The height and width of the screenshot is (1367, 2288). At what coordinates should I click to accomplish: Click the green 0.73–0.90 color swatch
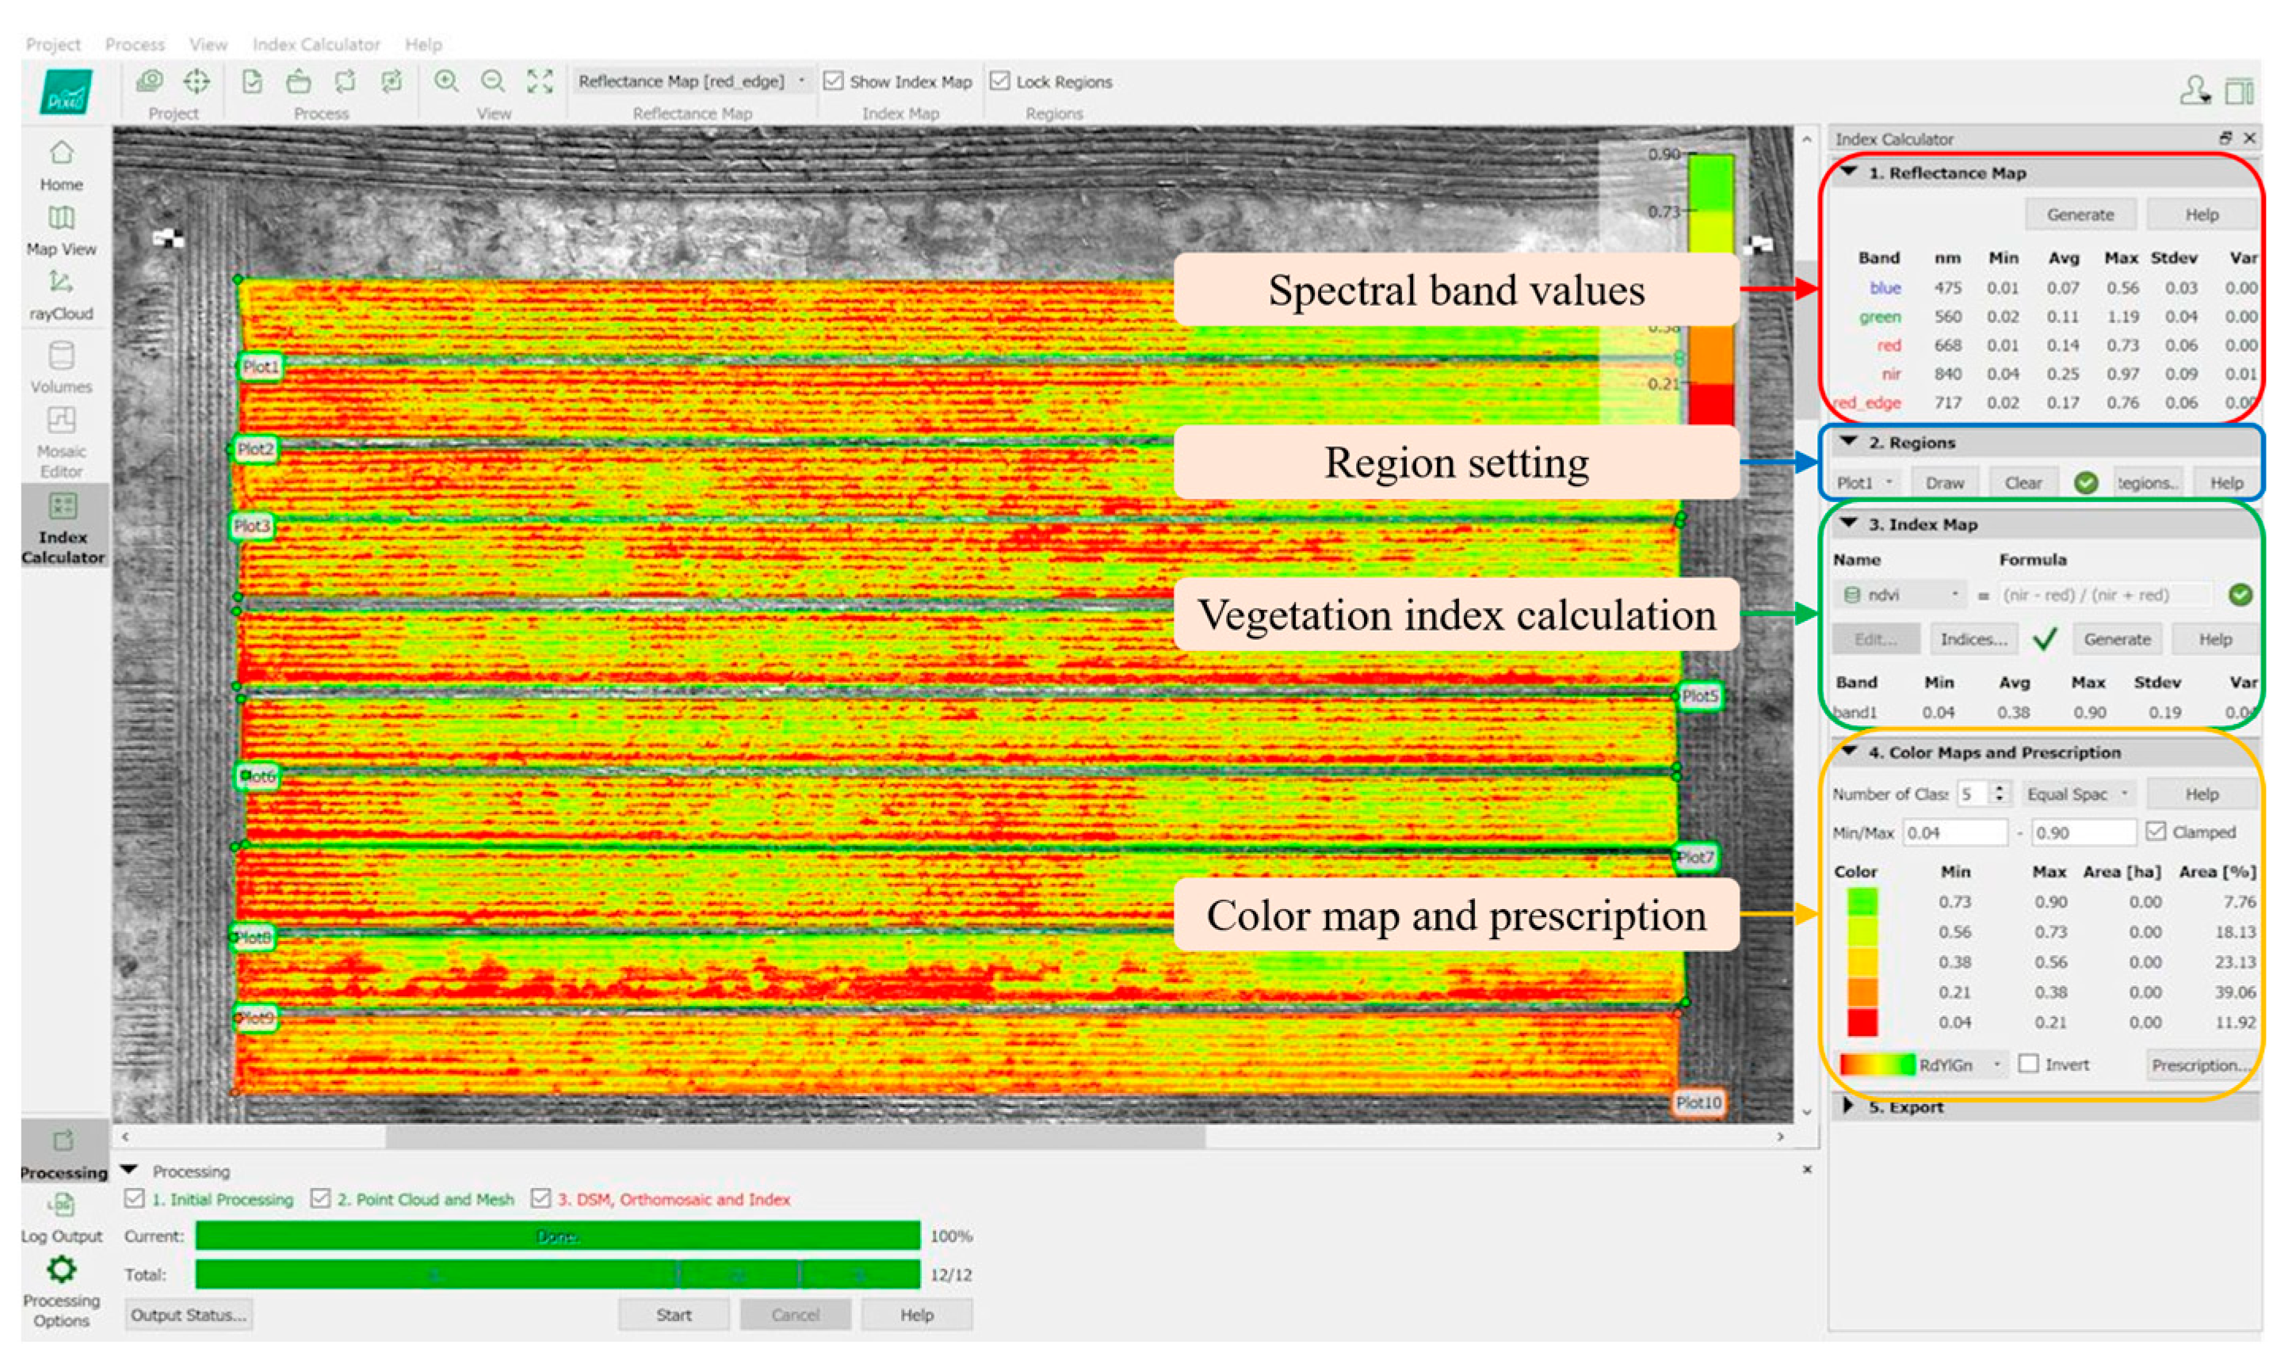pos(1862,902)
